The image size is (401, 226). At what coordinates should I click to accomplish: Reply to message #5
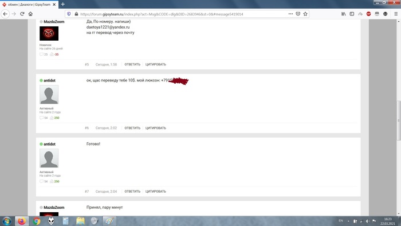point(132,64)
